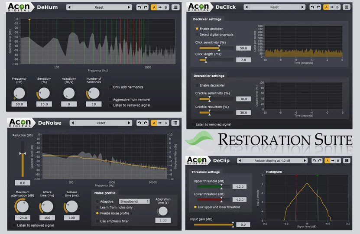Click the redo arrow in DeClick
The width and height of the screenshot is (360, 234).
[x=318, y=7]
